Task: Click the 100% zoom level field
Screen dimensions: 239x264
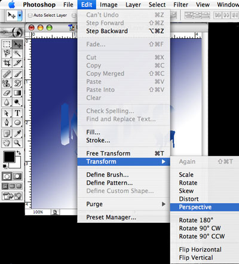Action: (38, 212)
